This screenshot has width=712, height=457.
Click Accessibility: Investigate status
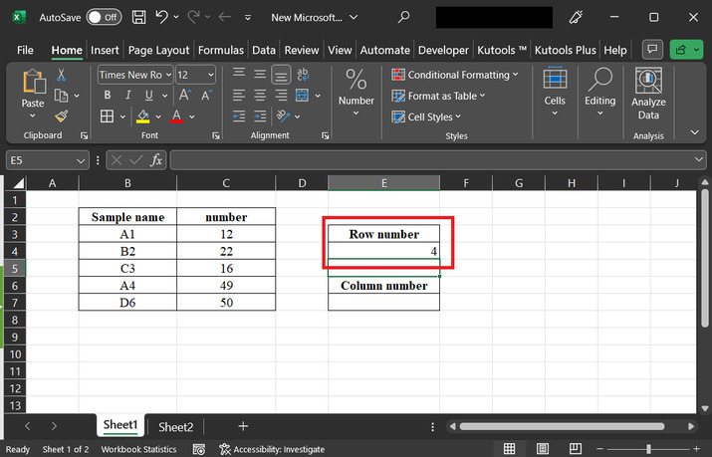(272, 449)
